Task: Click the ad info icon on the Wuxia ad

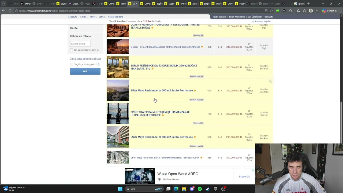Action: (x=253, y=170)
